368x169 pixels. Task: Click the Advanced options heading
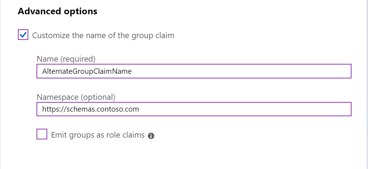point(57,11)
